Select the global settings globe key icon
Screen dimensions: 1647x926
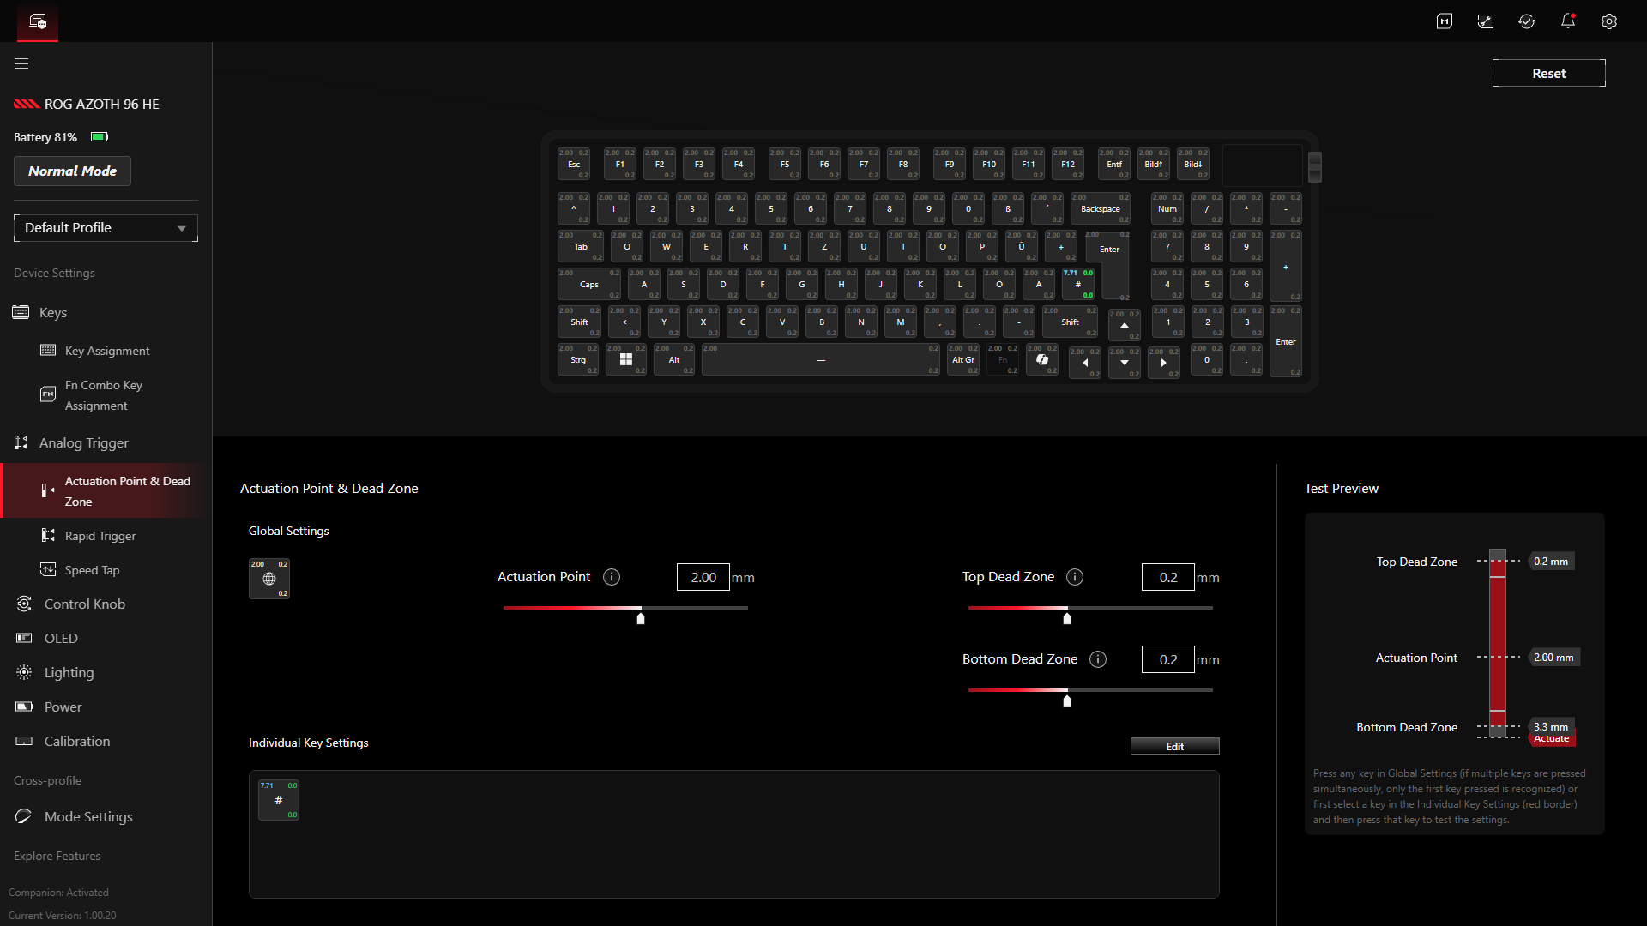tap(269, 579)
